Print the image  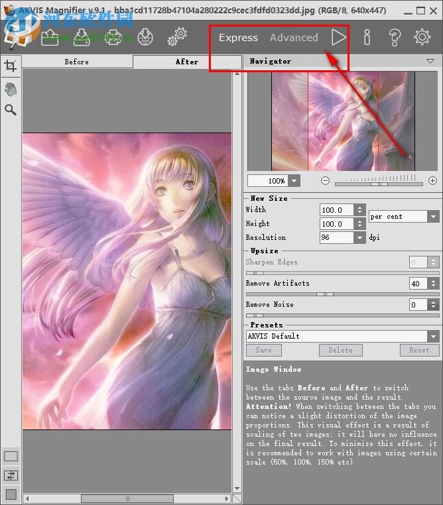[x=113, y=37]
